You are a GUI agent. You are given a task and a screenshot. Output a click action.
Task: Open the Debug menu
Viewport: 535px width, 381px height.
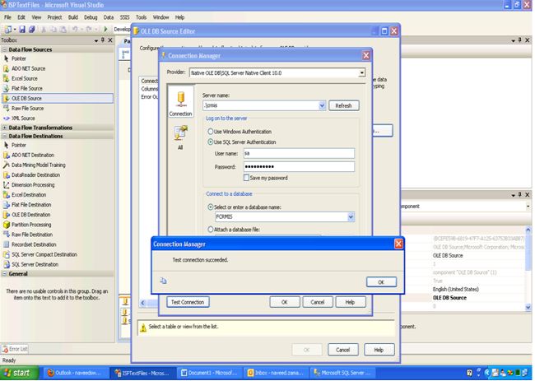click(91, 17)
